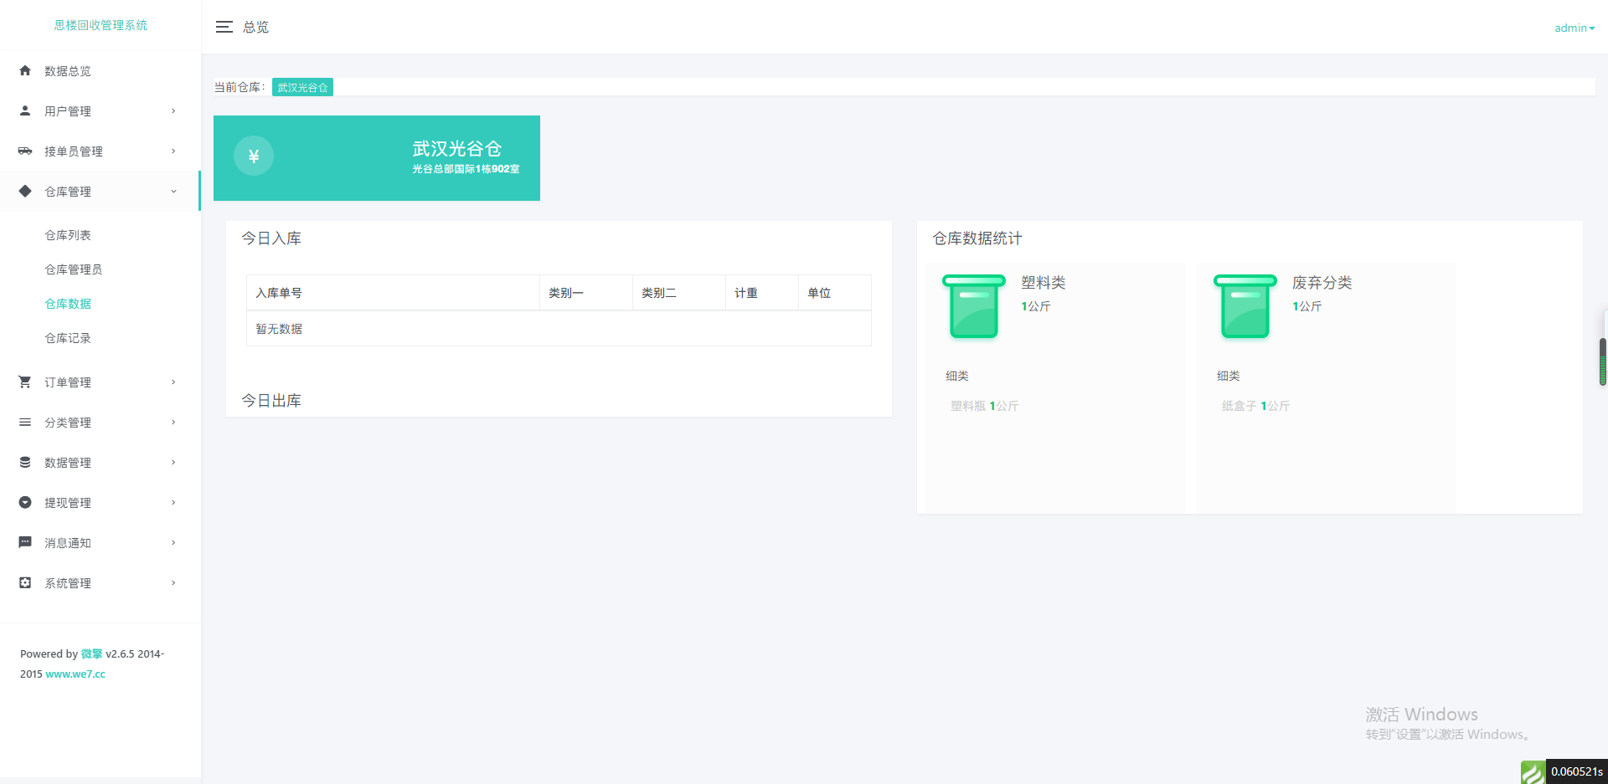Click the 武汉光谷仓 card title

click(456, 148)
